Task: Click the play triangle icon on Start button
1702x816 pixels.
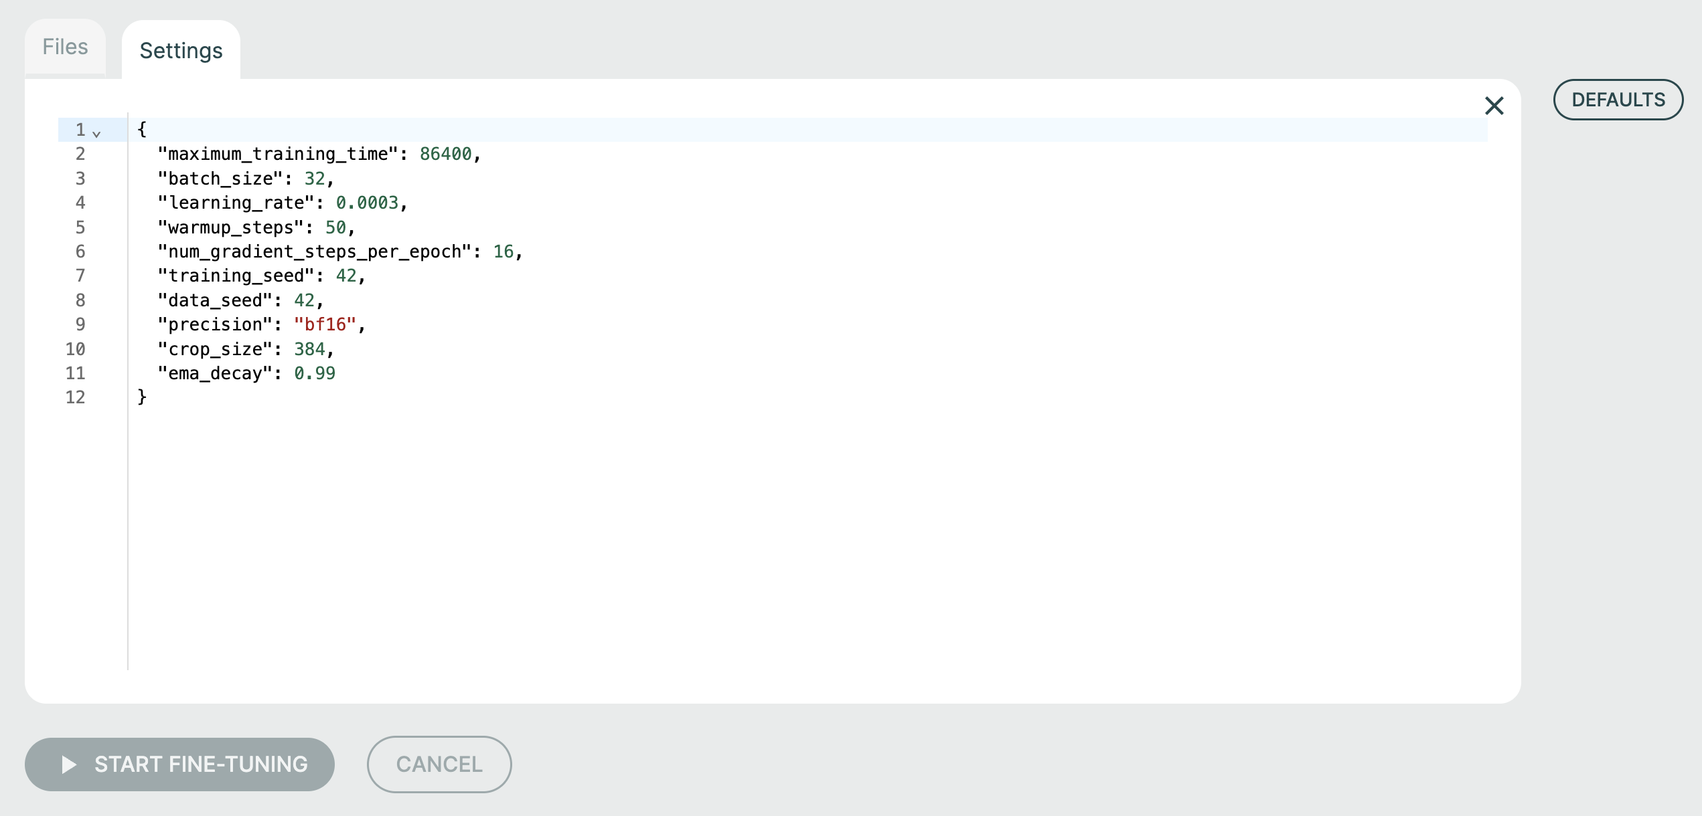Action: 68,764
